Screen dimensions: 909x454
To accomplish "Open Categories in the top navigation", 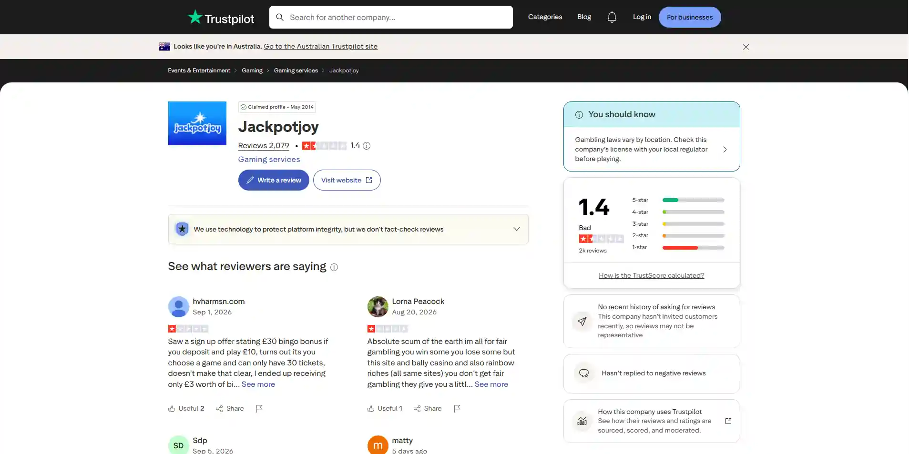I will pos(545,17).
